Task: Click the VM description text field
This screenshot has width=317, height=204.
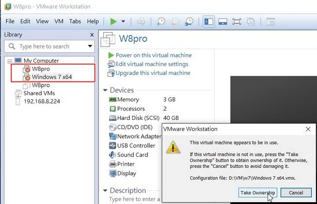Action: pos(136,200)
